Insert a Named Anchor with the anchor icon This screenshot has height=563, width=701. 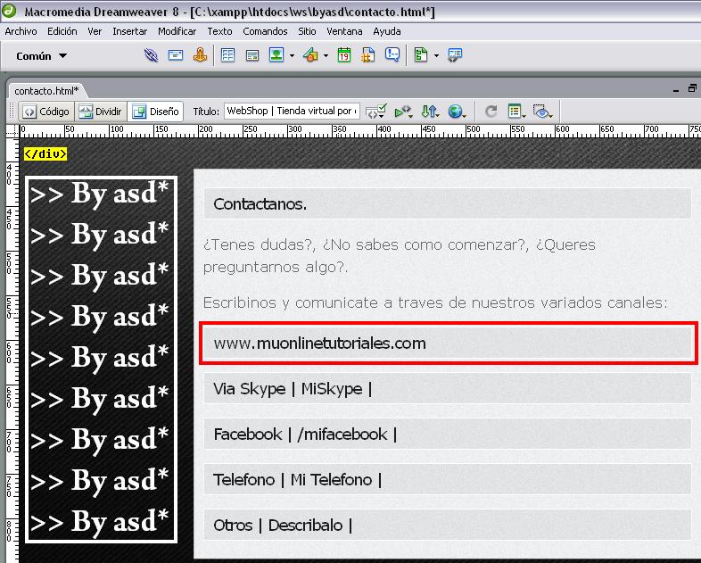(200, 55)
